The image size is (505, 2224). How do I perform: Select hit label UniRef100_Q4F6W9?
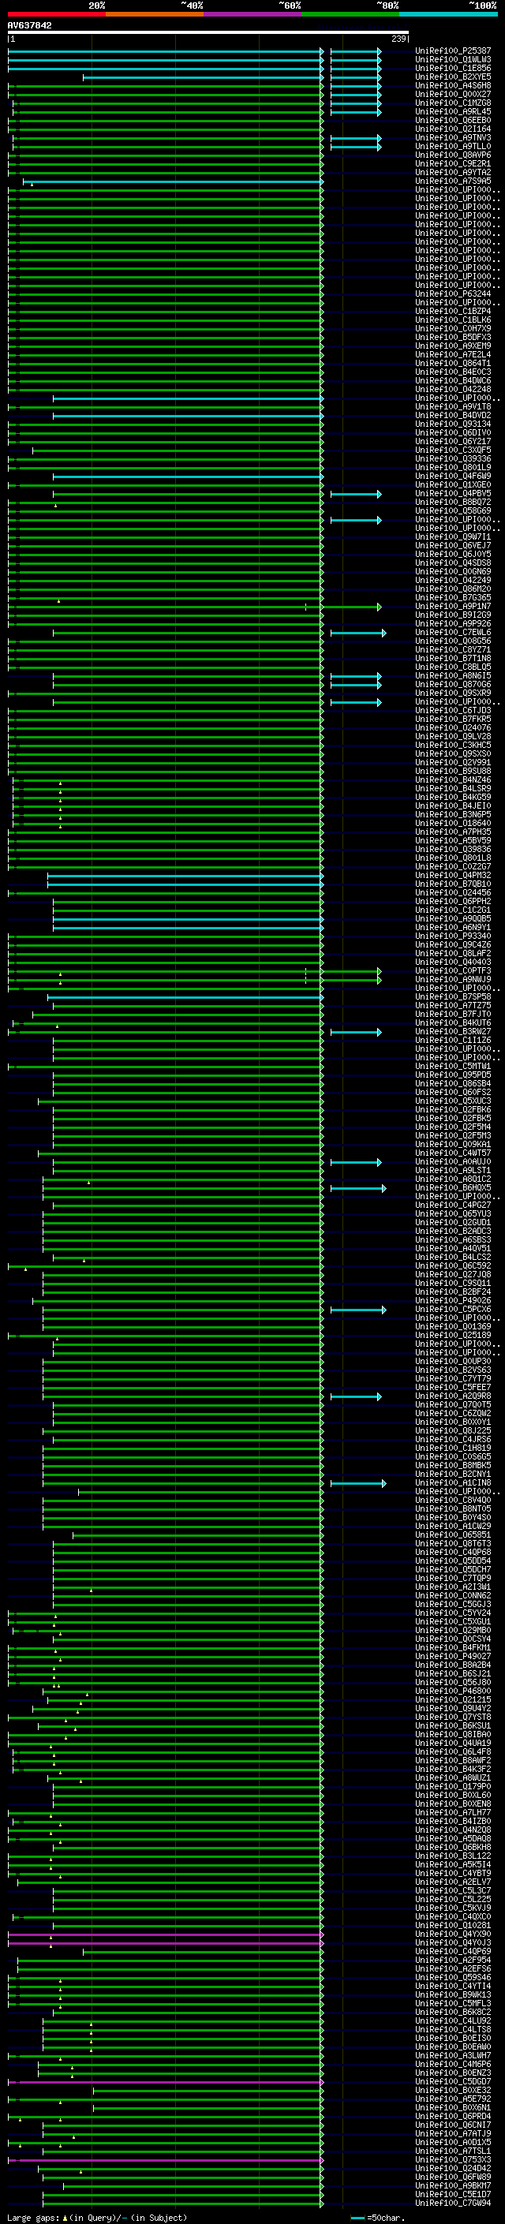coord(453,476)
